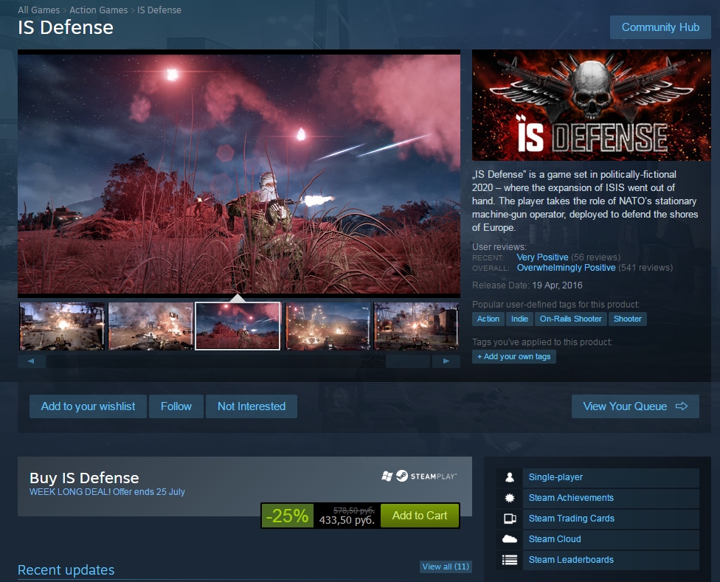This screenshot has height=582, width=720.
Task: Select the Action tag
Action: pos(488,319)
